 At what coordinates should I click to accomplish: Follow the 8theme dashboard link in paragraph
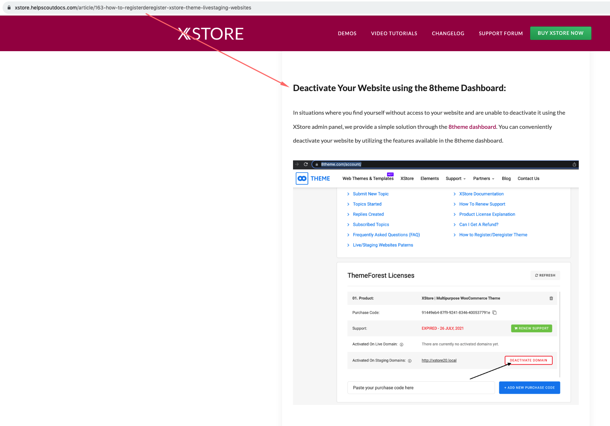pos(472,127)
